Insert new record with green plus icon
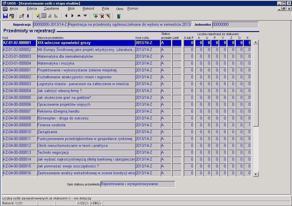Viewport: 292px width, 206px height. pos(96,16)
